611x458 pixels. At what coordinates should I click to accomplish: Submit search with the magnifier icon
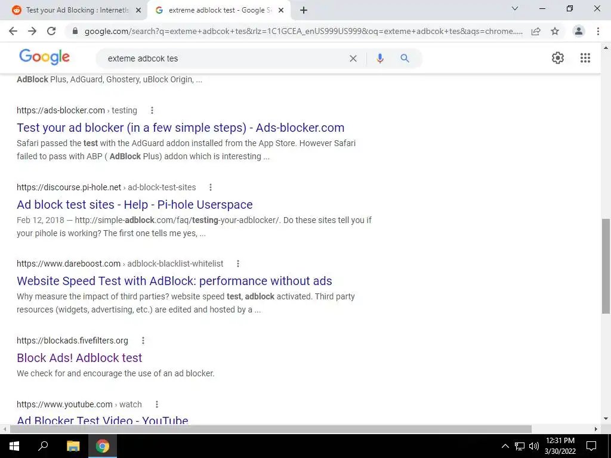(405, 58)
